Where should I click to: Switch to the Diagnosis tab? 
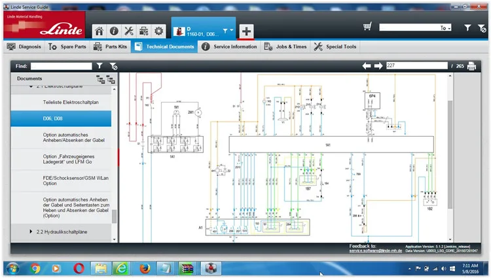point(24,46)
